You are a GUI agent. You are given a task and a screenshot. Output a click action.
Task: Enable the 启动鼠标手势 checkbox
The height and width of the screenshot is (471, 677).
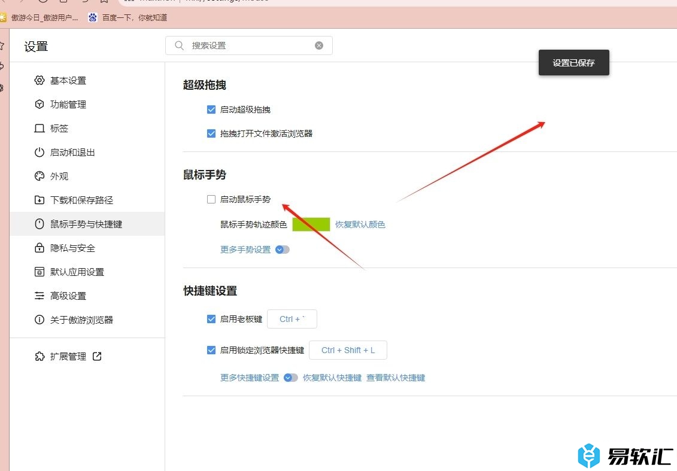pos(211,199)
